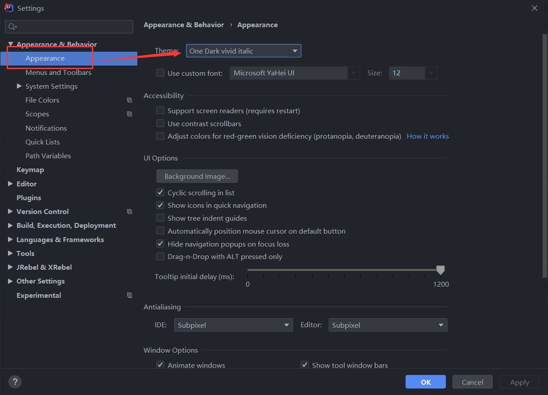Screen dimensions: 548x395
Task: Click the search magnifier icon in search field
Action: [12, 27]
